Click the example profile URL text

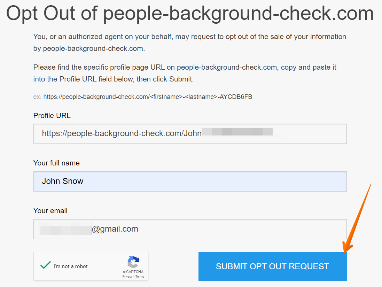click(142, 97)
